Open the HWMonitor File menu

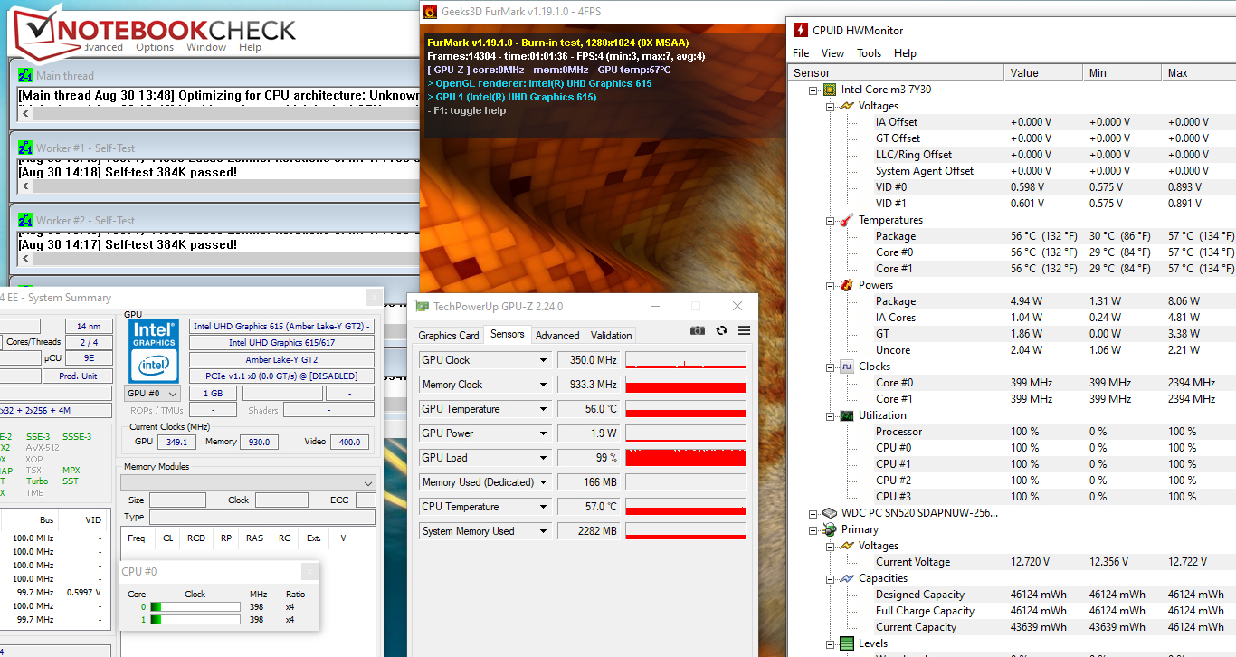pos(801,53)
